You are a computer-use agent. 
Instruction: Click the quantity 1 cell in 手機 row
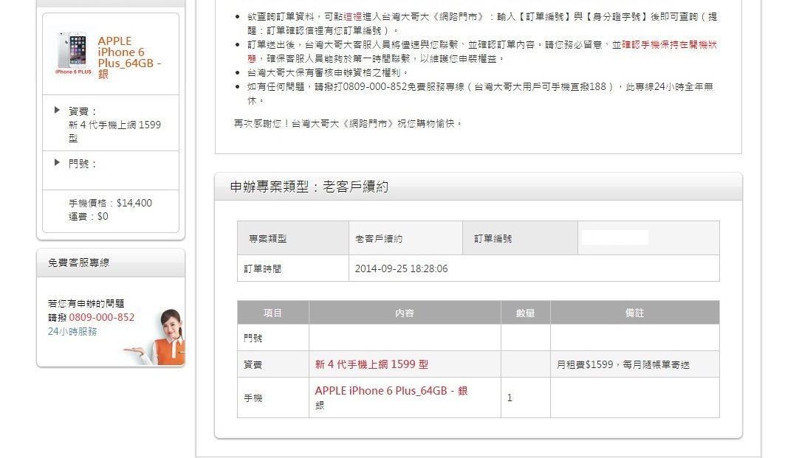525,398
